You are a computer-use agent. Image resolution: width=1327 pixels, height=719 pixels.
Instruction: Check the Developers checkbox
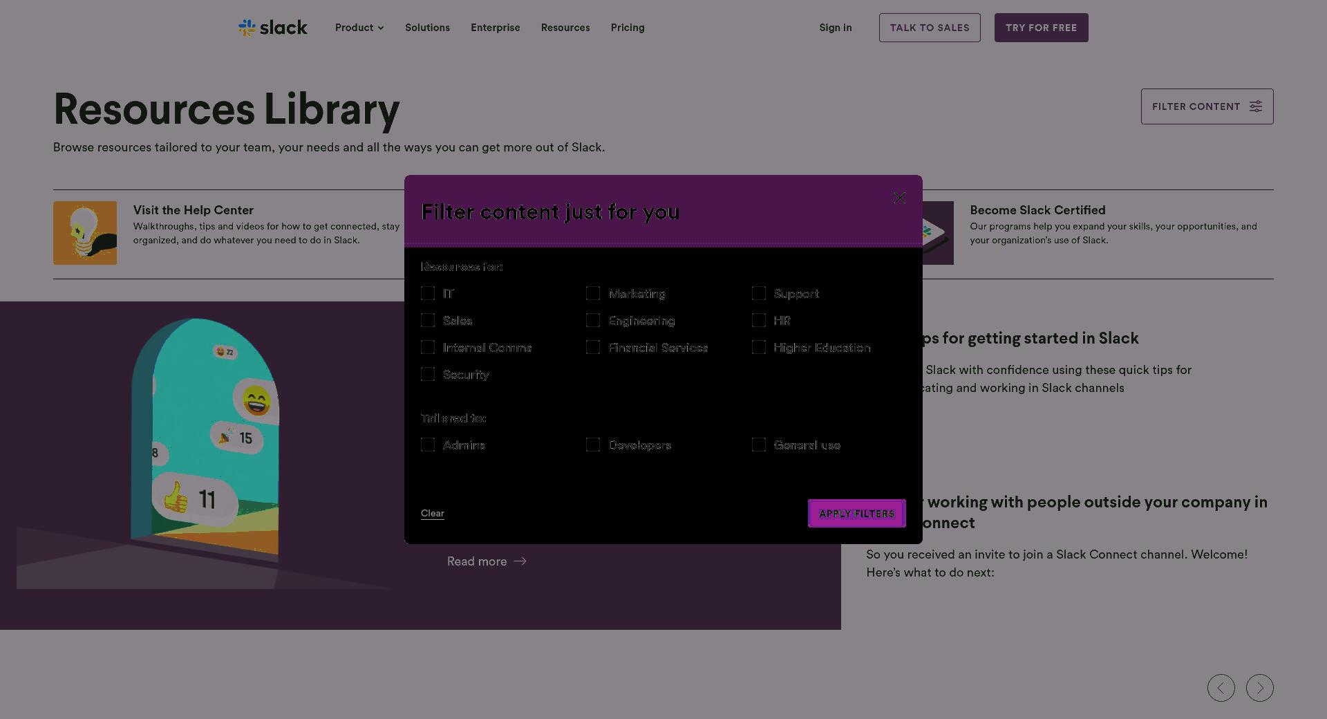(x=593, y=445)
